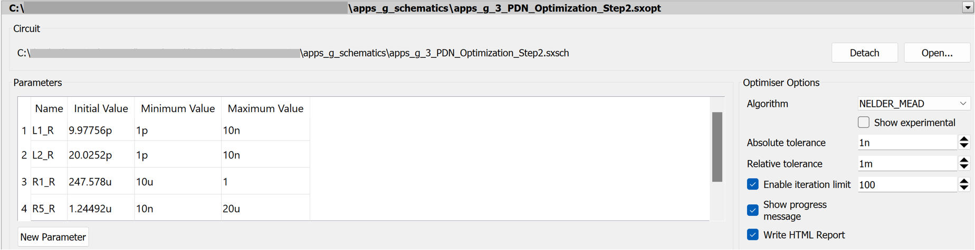Screen dimensions: 975x250
Task: Enable the Show experimental checkbox
Action: click(864, 123)
